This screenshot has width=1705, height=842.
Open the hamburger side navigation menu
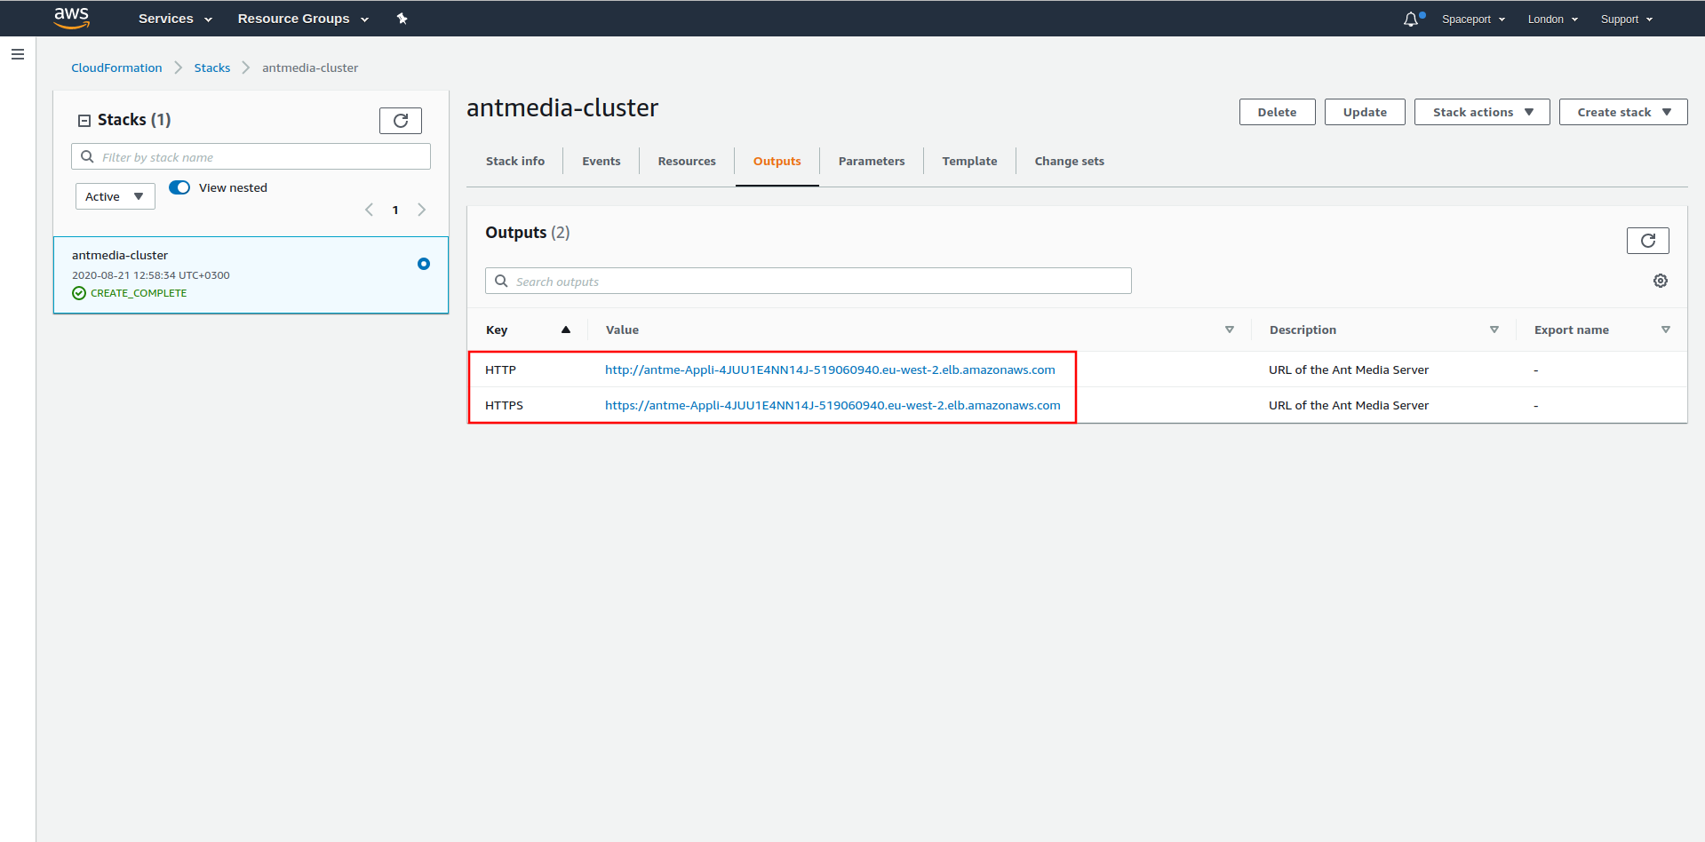(x=18, y=54)
